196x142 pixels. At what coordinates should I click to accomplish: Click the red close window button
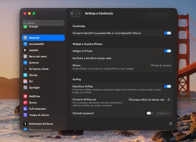(x=25, y=14)
